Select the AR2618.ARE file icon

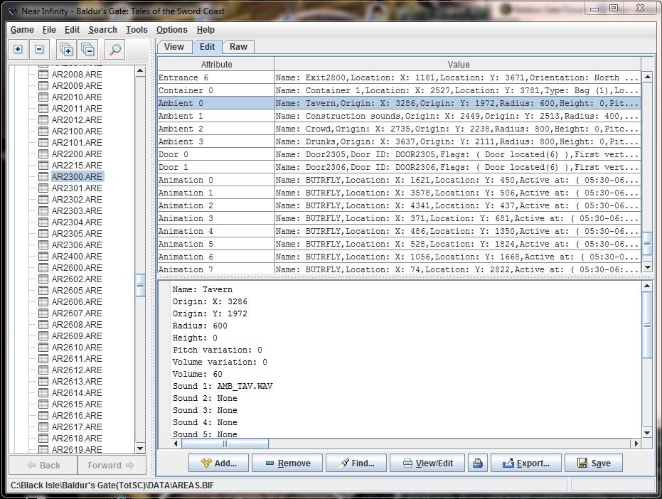click(43, 438)
